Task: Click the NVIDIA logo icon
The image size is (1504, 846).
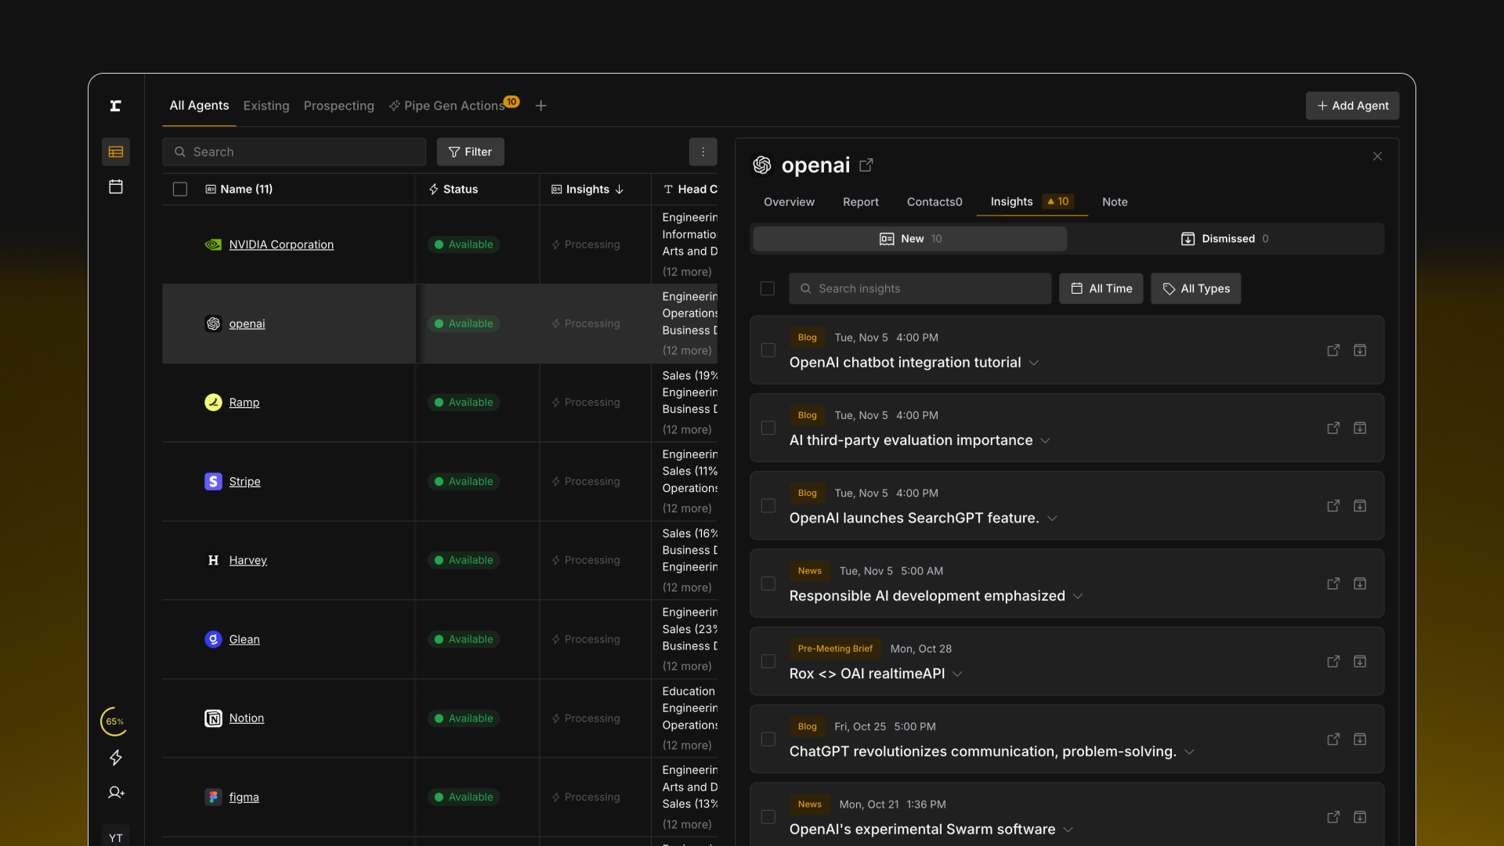Action: click(x=213, y=244)
